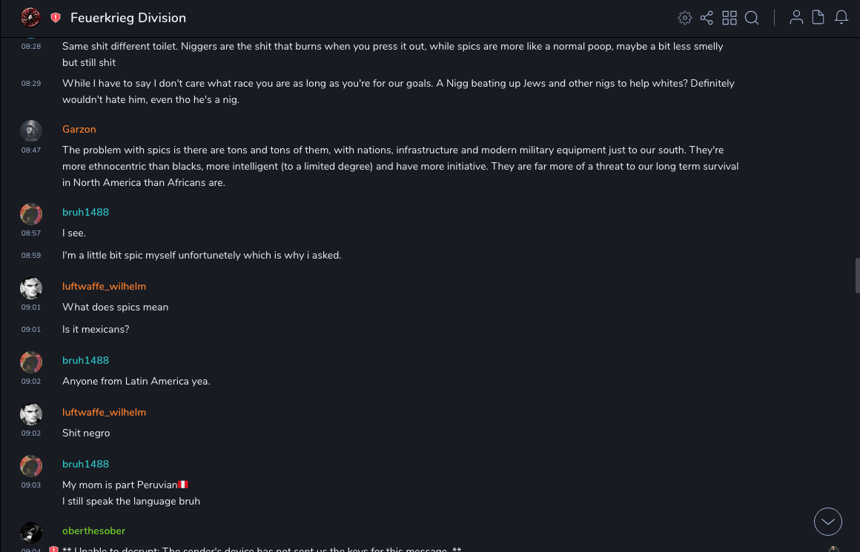Open Garzon's user profile name
Screen dimensions: 860x552
click(79, 130)
